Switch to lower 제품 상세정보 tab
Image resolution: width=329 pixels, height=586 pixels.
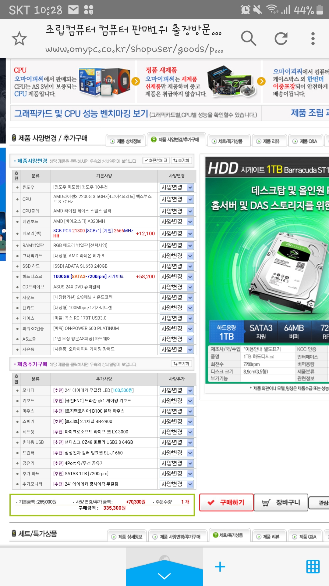click(x=127, y=537)
